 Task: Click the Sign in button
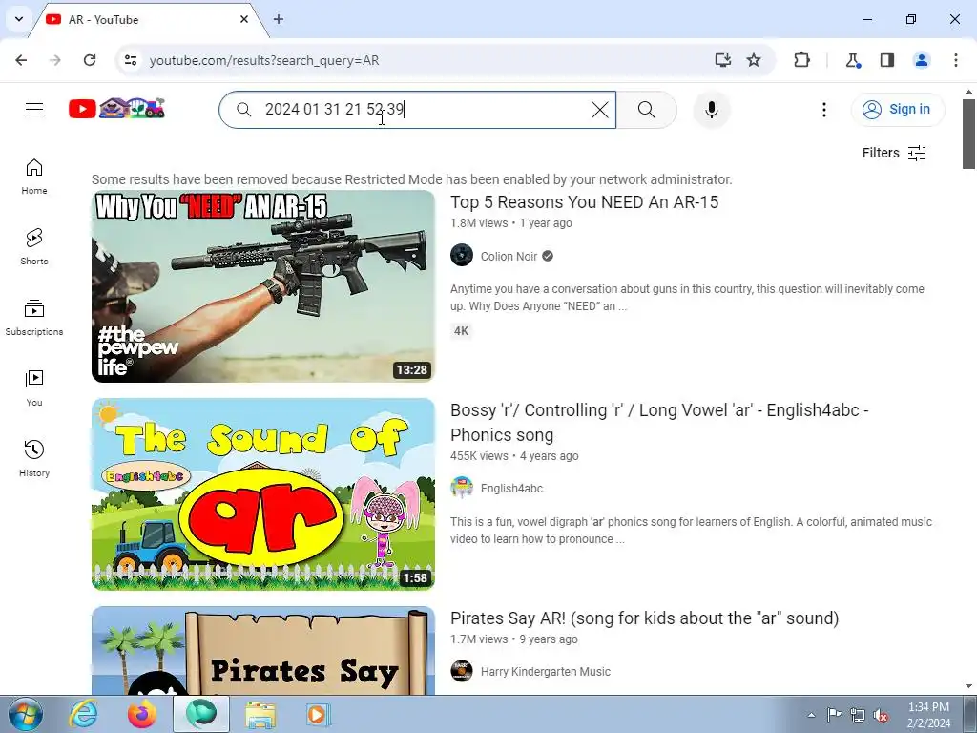click(897, 110)
